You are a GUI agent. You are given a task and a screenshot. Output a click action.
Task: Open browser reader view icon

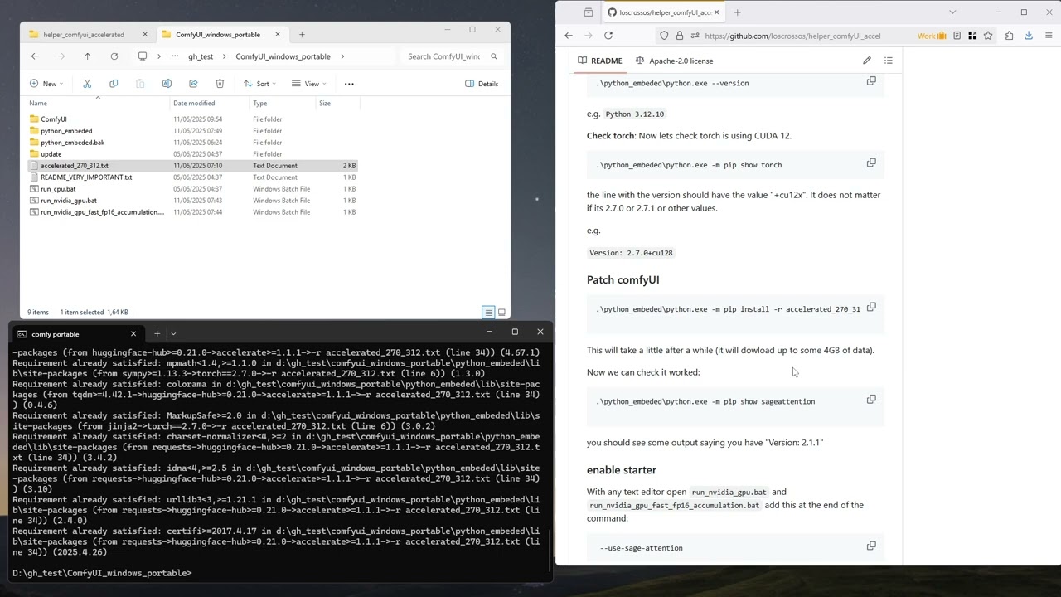[957, 36]
